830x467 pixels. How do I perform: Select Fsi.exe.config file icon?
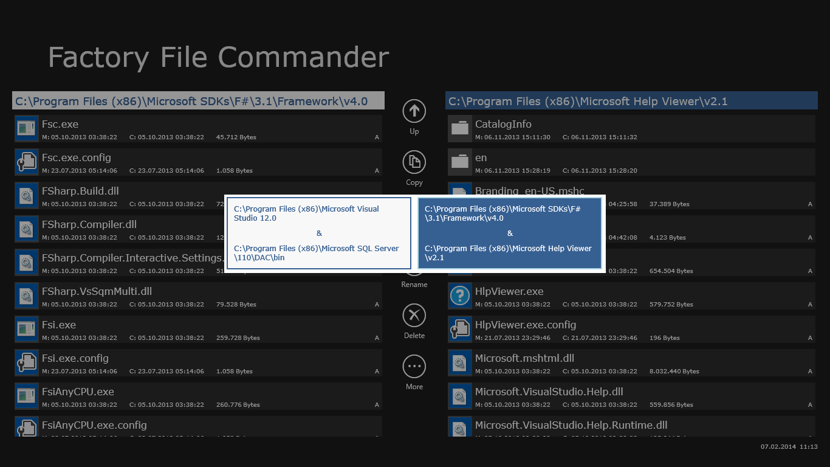[x=26, y=362]
